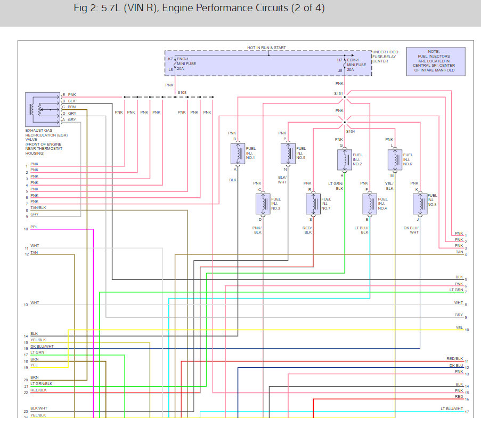This screenshot has height=433, width=481.
Task: Click the Fuel Injector No.8 coil symbol
Action: point(420,204)
